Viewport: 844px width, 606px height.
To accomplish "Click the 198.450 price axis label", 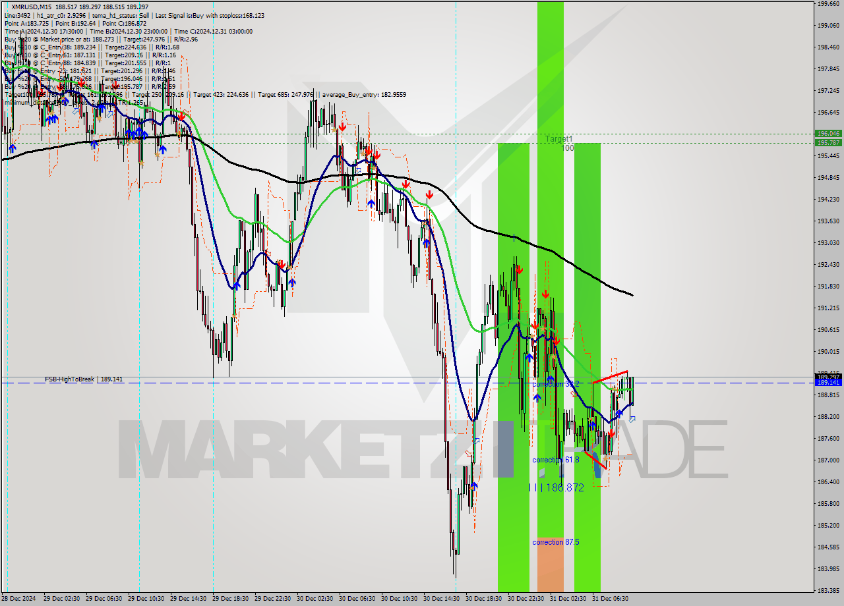I will pyautogui.click(x=828, y=47).
